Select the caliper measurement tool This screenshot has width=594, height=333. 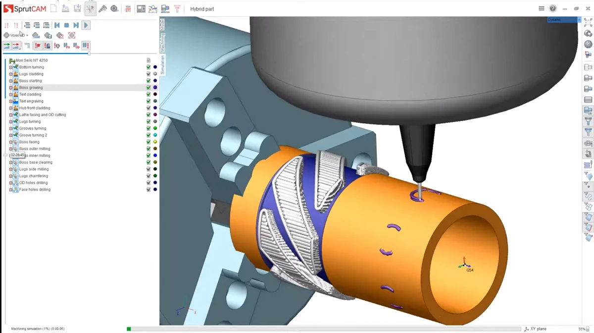pyautogui.click(x=102, y=8)
